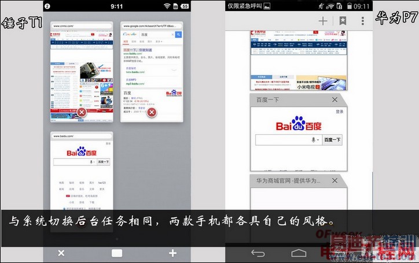This screenshot has width=419, height=263.
Task: Open the www.cnmo.com tab thumbnail
Action: point(82,72)
